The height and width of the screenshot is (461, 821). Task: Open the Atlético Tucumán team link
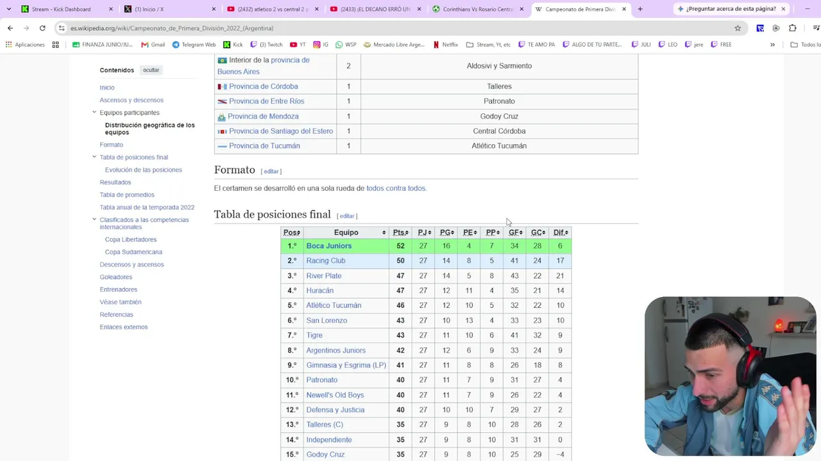[x=334, y=305]
